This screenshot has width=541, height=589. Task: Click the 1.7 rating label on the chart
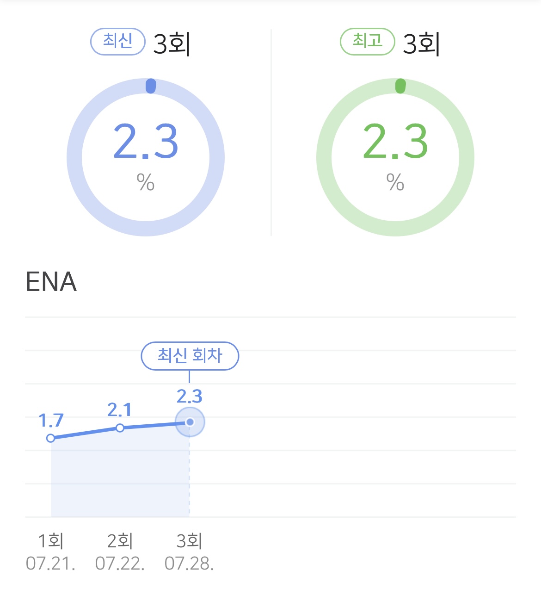51,421
